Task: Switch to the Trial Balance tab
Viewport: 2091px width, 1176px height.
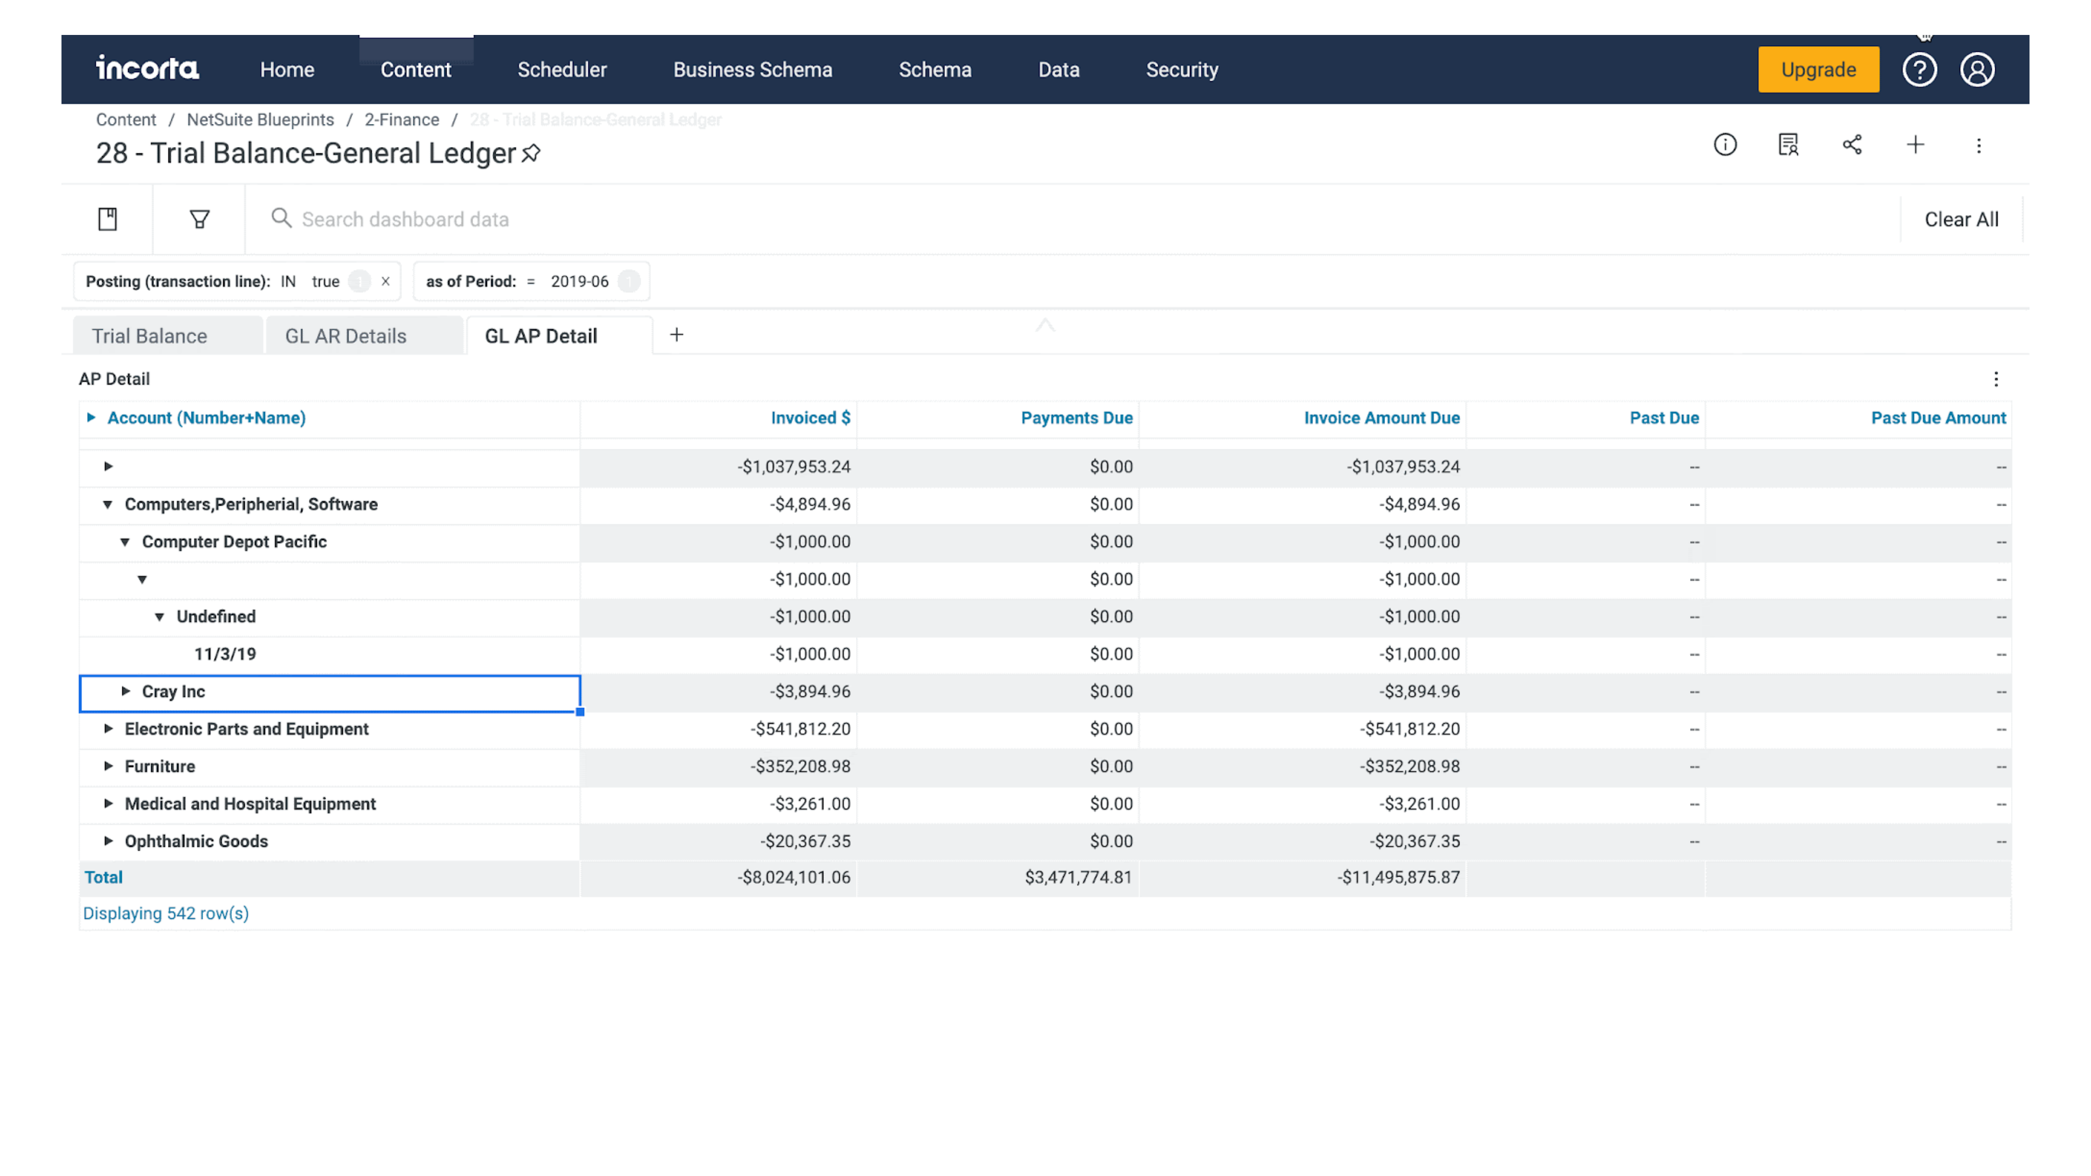Action: [x=149, y=336]
